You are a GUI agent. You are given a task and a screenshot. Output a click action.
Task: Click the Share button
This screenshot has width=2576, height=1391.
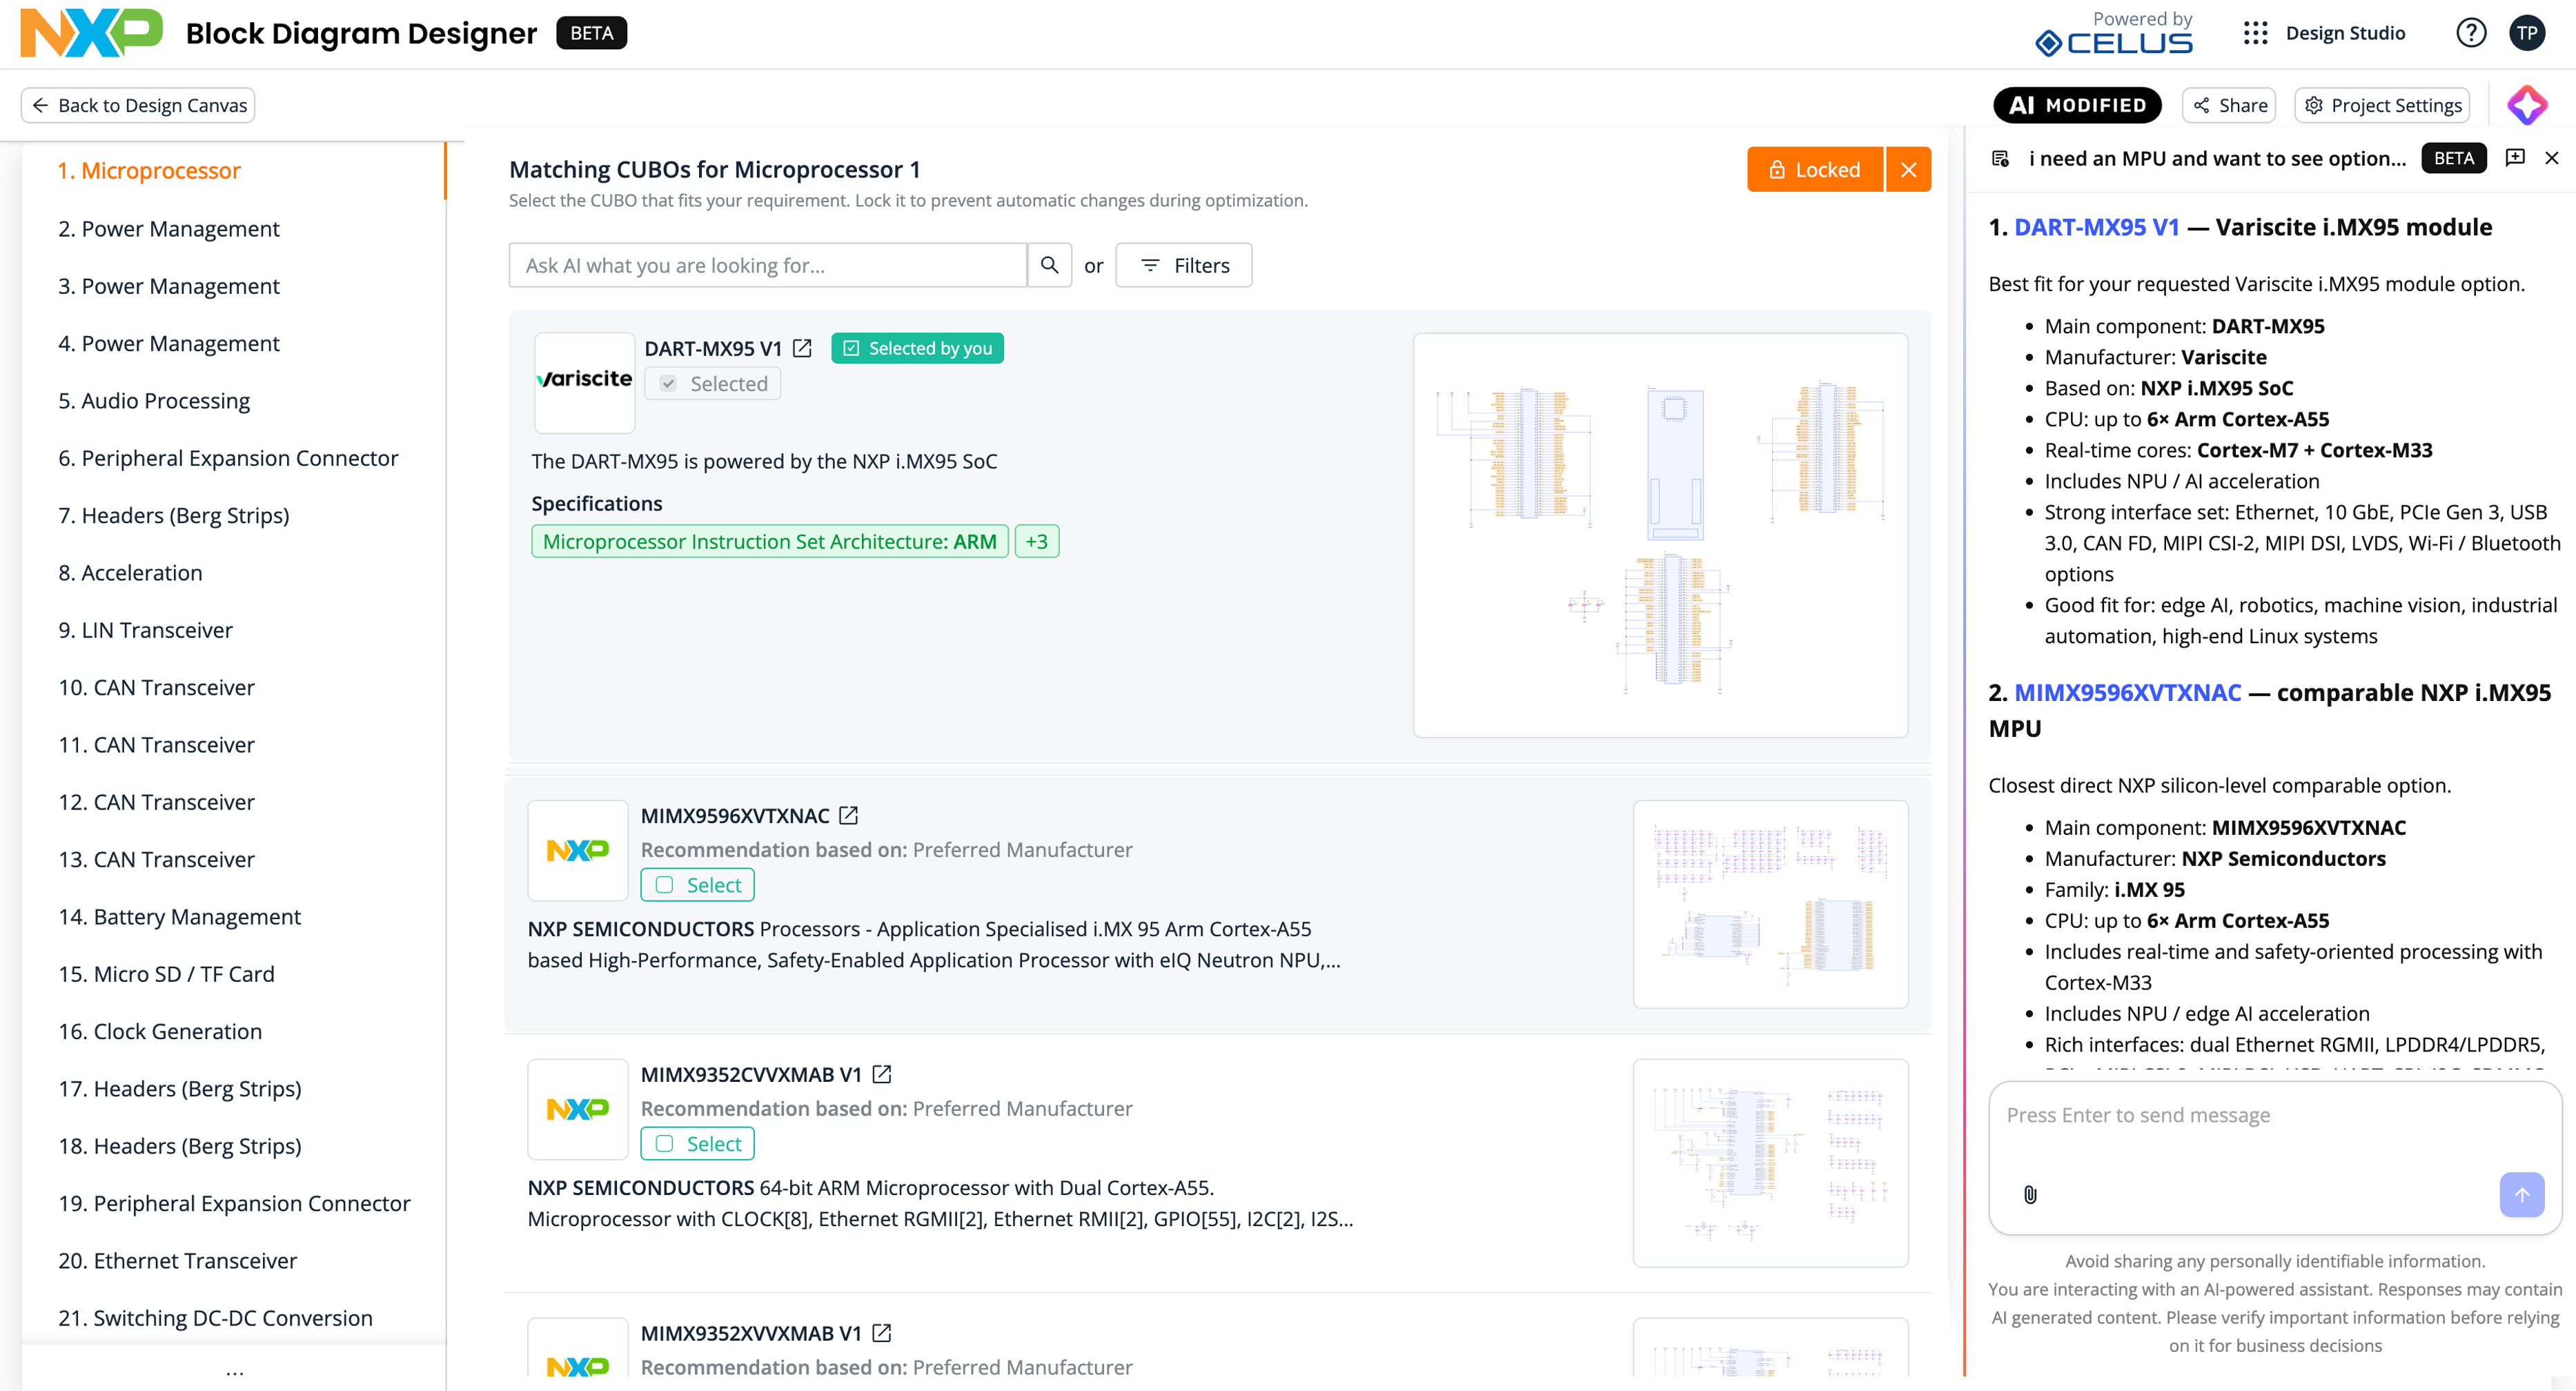point(2229,105)
